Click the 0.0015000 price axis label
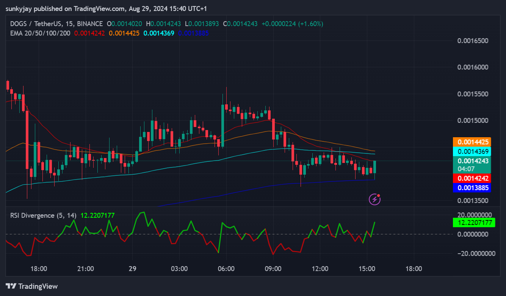 [x=472, y=121]
